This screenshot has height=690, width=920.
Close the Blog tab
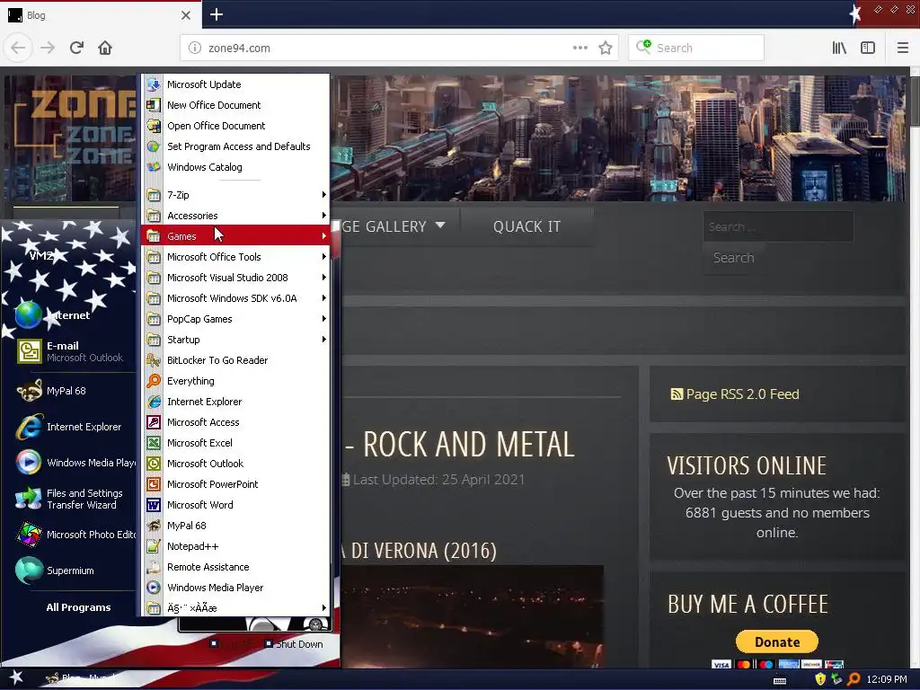185,15
